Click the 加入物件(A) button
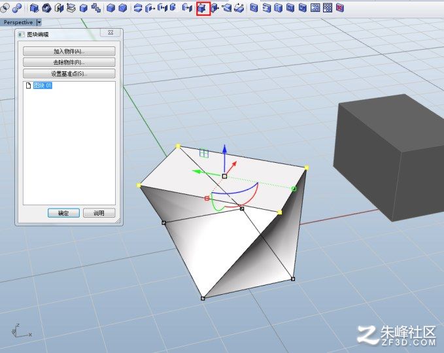Image resolution: width=444 pixels, height=353 pixels. [69, 51]
